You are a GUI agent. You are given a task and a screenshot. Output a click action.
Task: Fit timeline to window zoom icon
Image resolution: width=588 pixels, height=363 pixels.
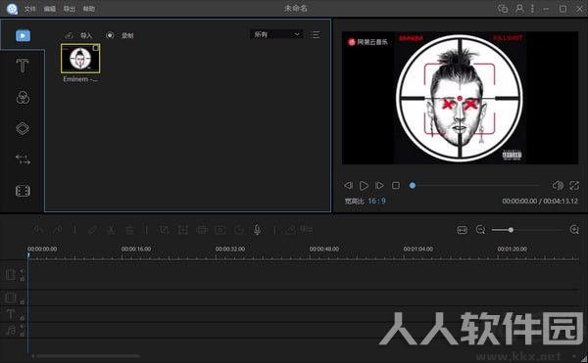coord(462,230)
